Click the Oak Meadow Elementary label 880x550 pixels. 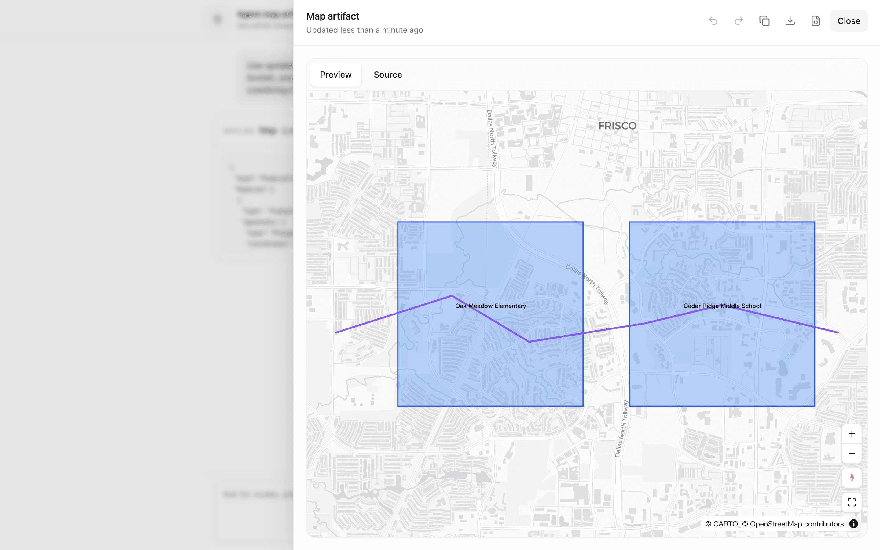coord(490,306)
